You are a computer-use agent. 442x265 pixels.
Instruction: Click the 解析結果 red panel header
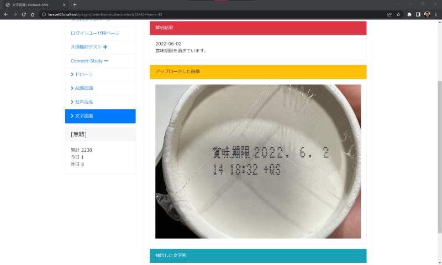(258, 28)
